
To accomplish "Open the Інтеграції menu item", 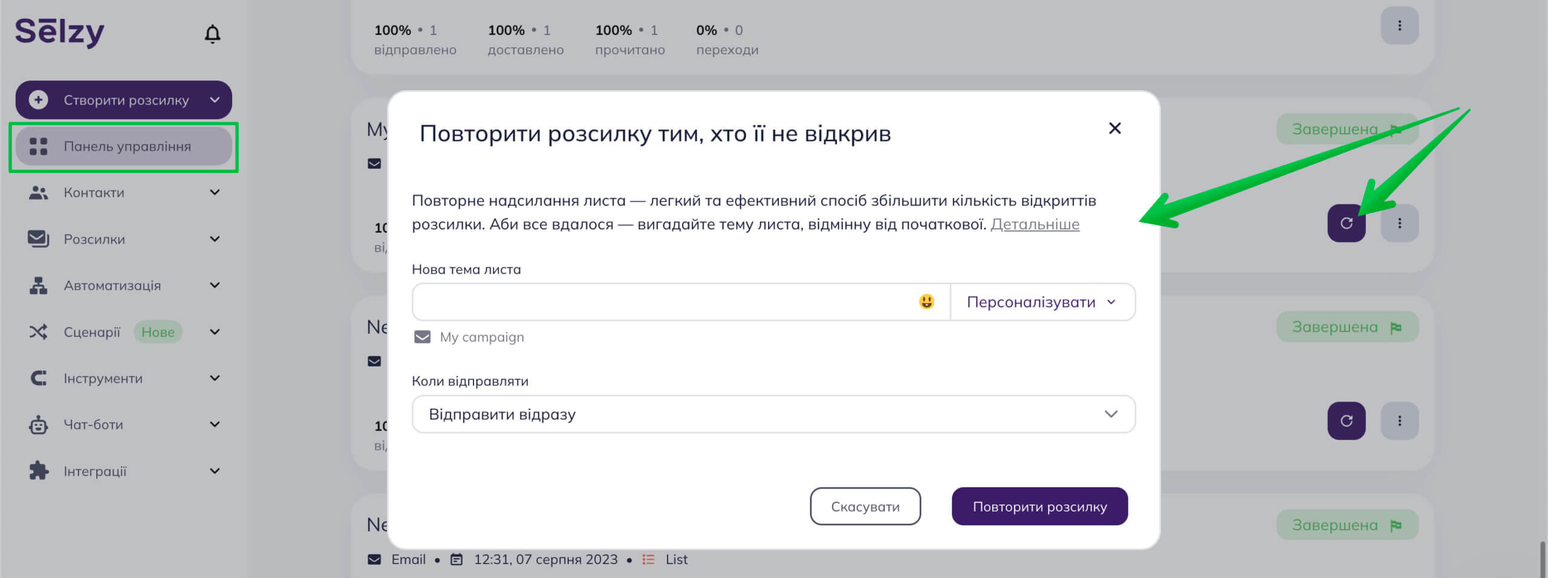I will 124,471.
